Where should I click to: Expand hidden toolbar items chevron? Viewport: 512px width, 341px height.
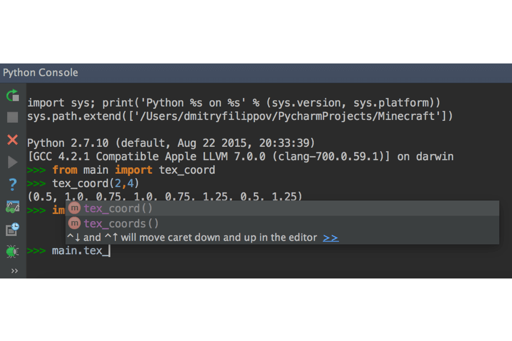tap(14, 271)
